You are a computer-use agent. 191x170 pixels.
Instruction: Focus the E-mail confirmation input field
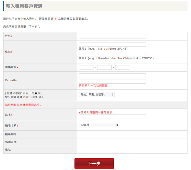112,81
